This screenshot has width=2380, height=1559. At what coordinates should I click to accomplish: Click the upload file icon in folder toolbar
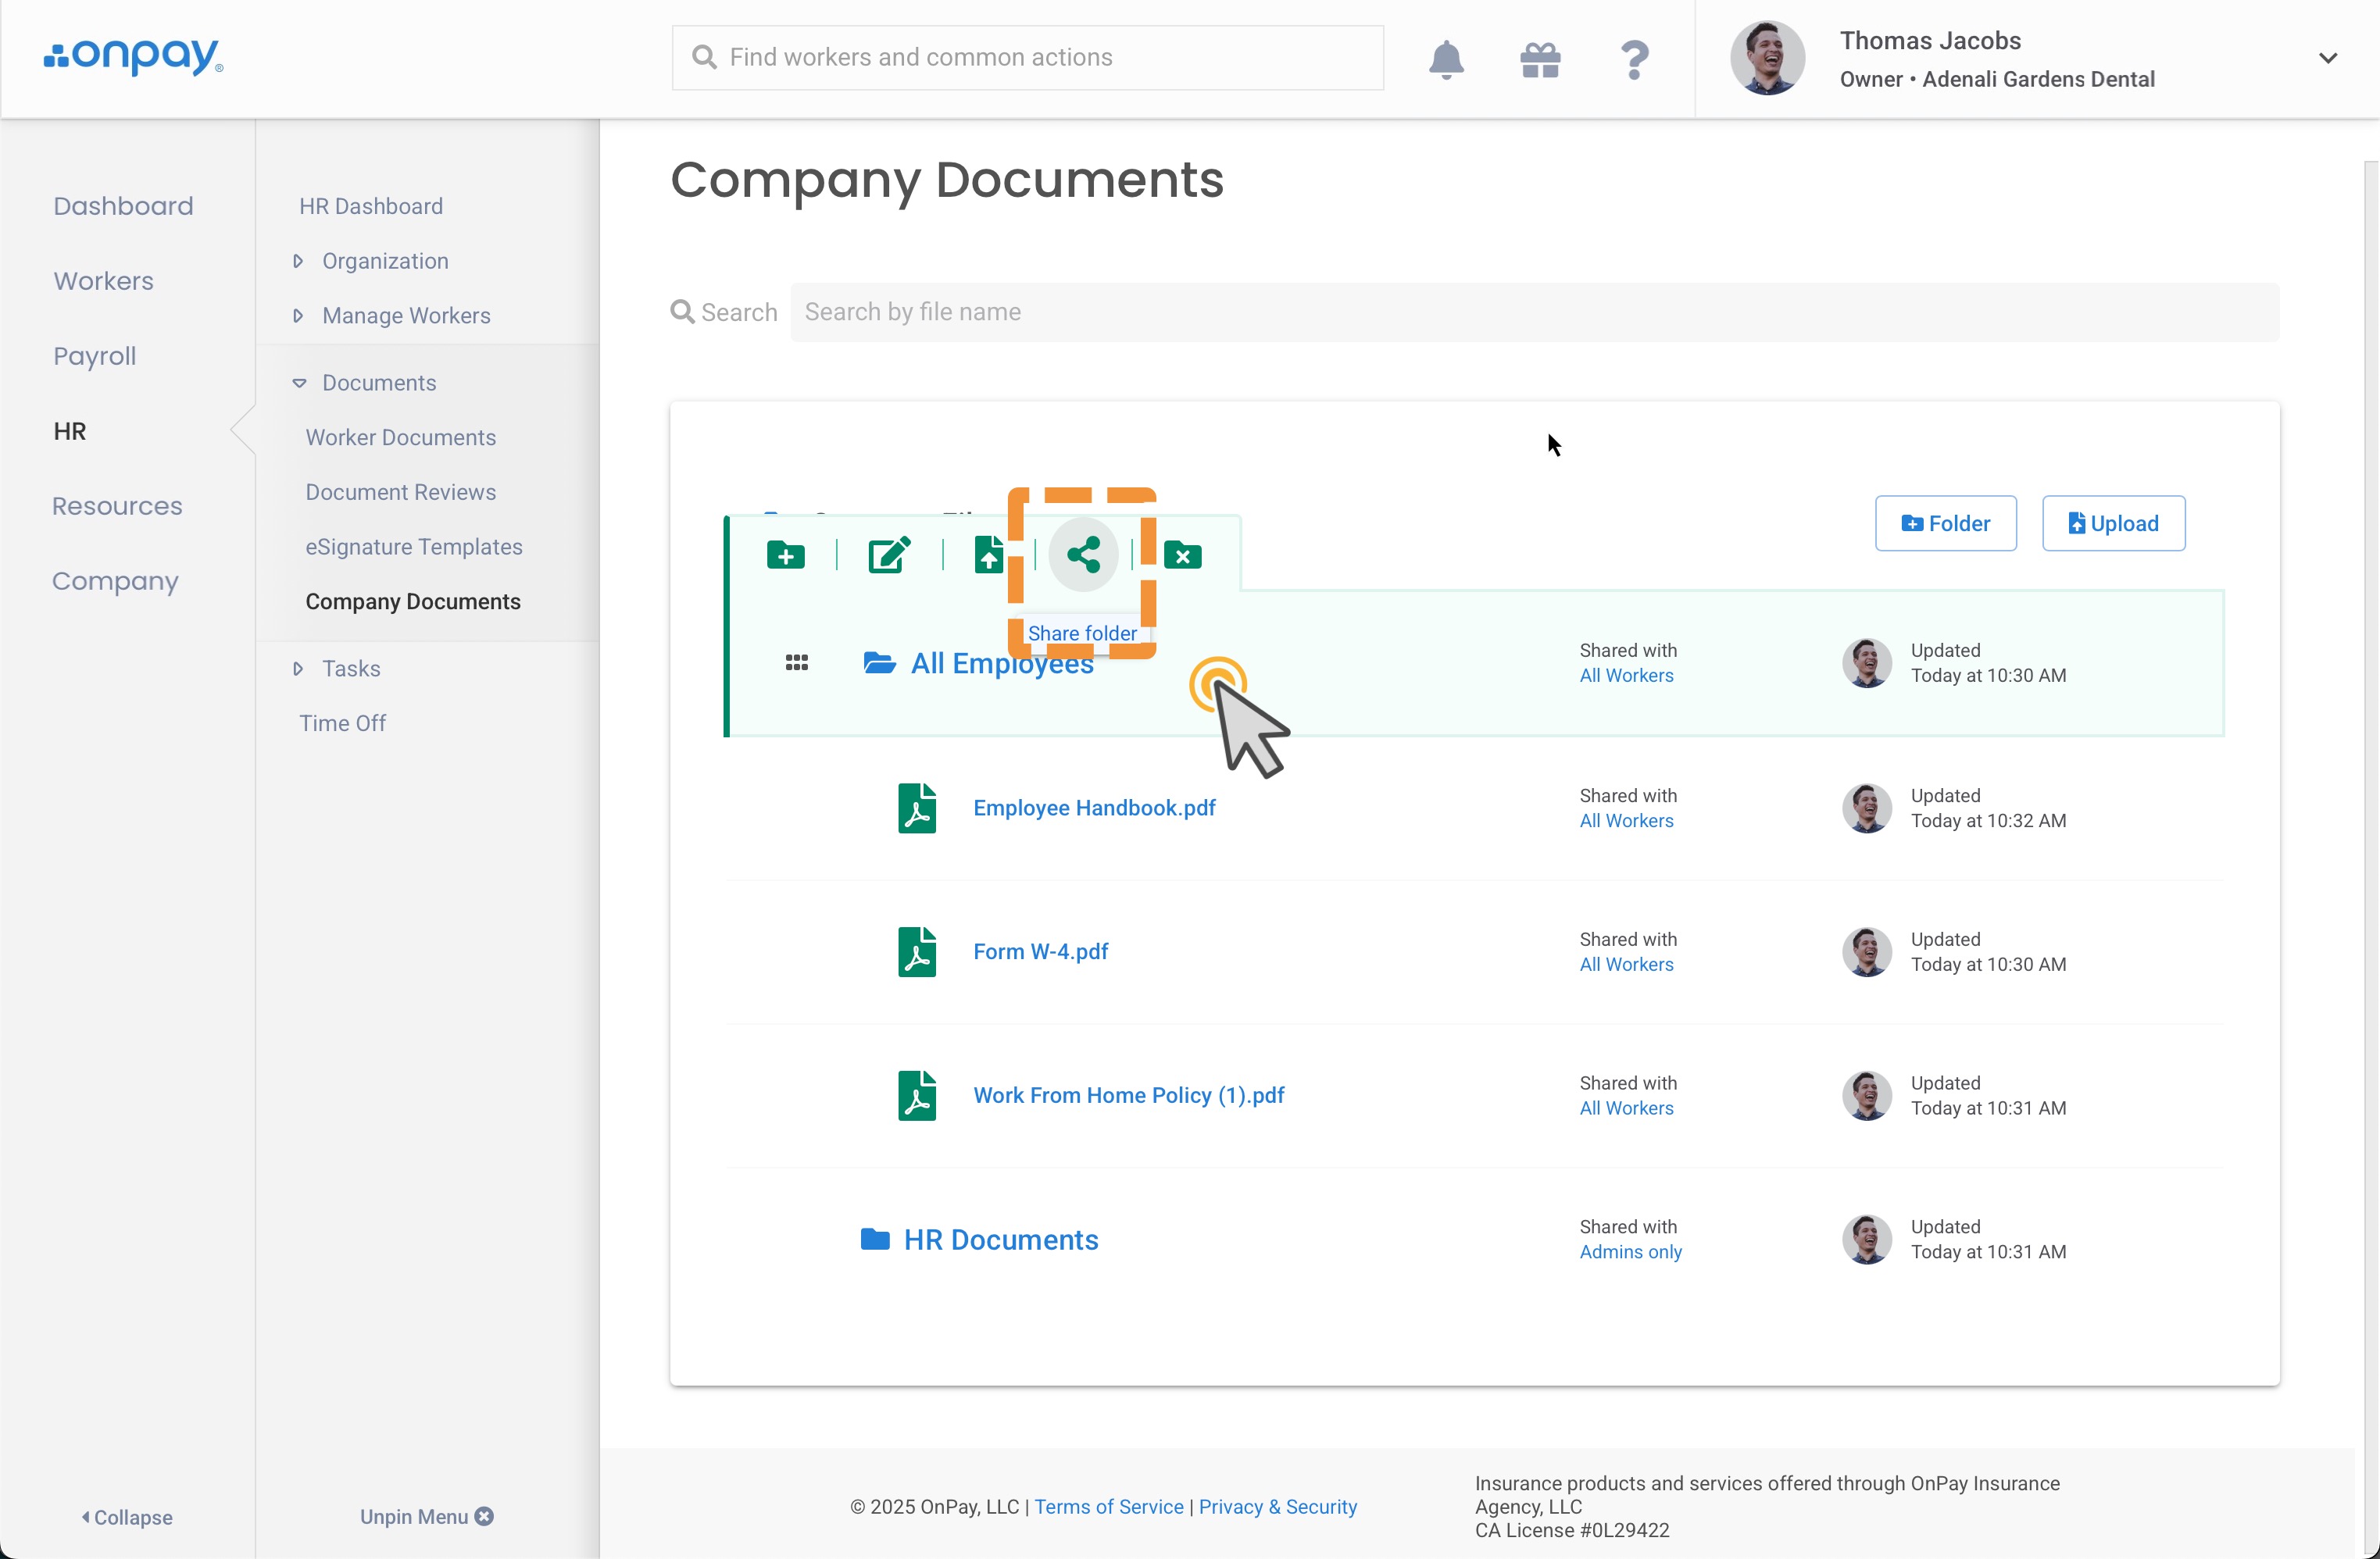click(x=988, y=555)
